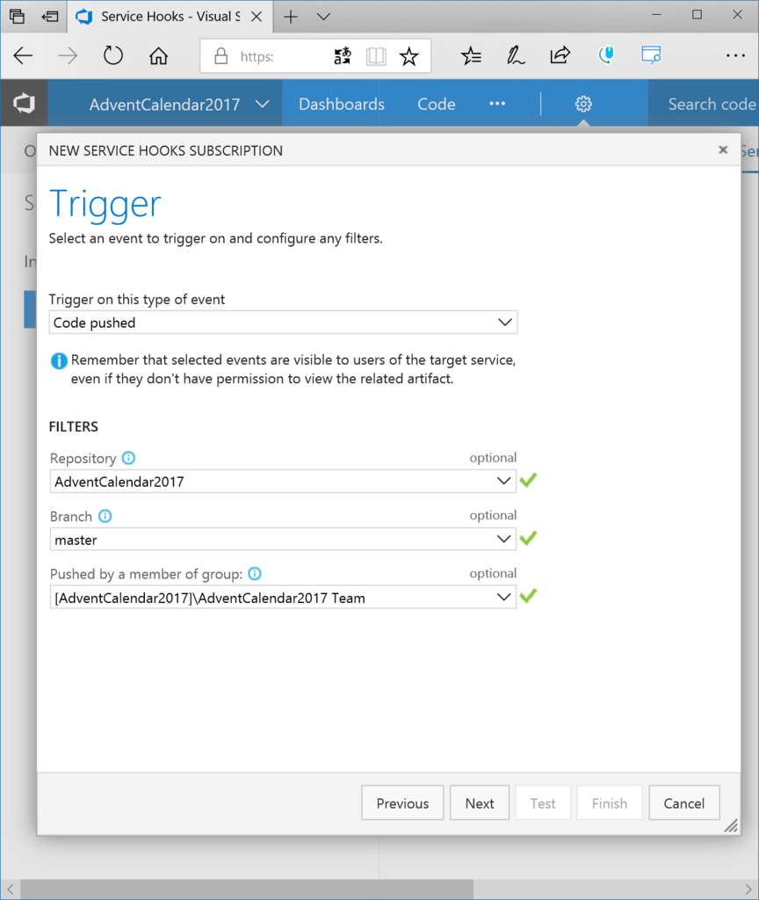Click the share page icon

tap(560, 55)
